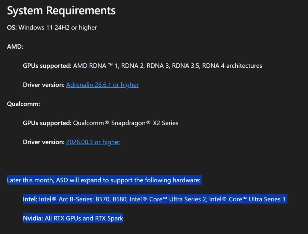Click Driver version label under AMD
The height and width of the screenshot is (234, 308).
tap(44, 85)
